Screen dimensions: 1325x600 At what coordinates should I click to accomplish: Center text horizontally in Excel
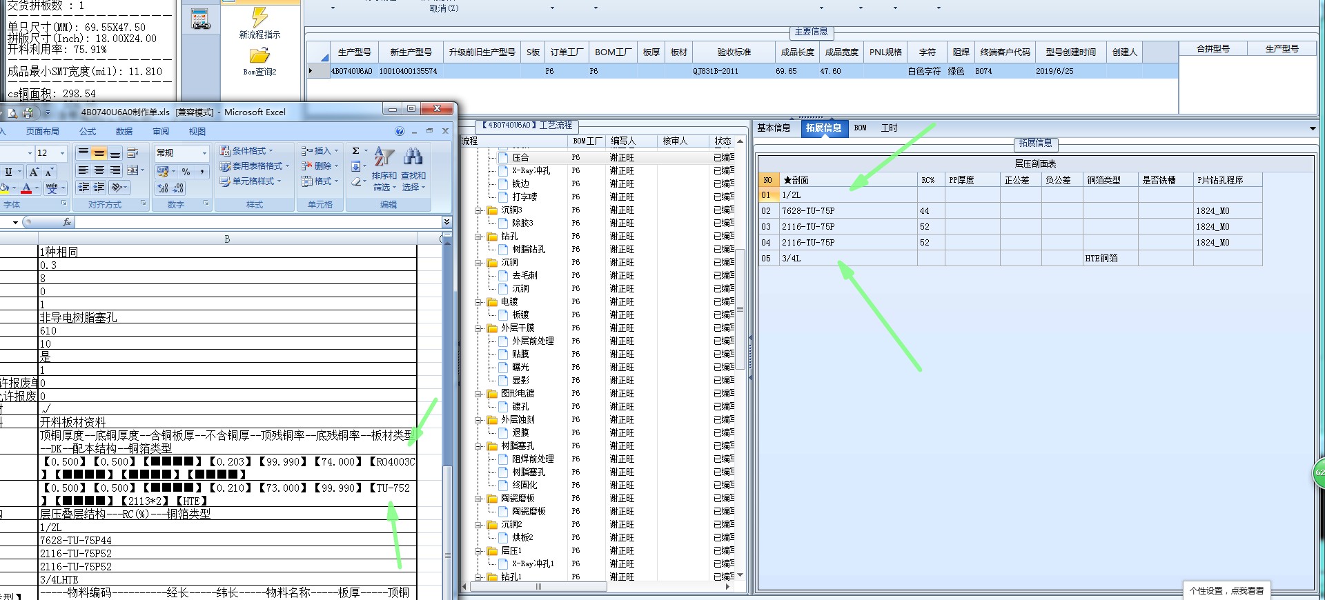click(x=99, y=170)
